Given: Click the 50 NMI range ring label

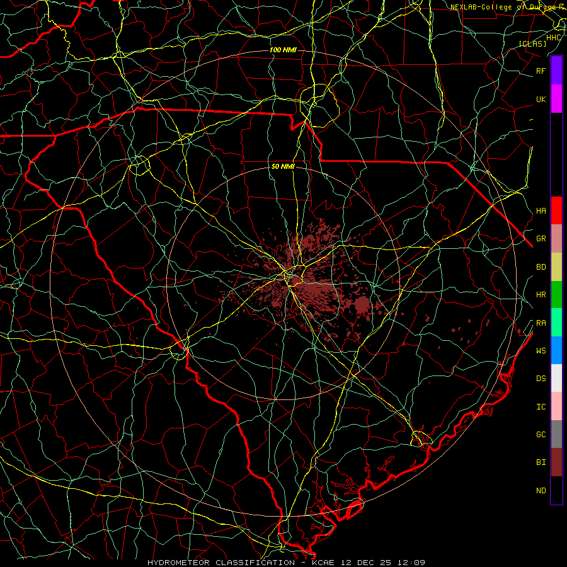Looking at the screenshot, I should pyautogui.click(x=283, y=167).
